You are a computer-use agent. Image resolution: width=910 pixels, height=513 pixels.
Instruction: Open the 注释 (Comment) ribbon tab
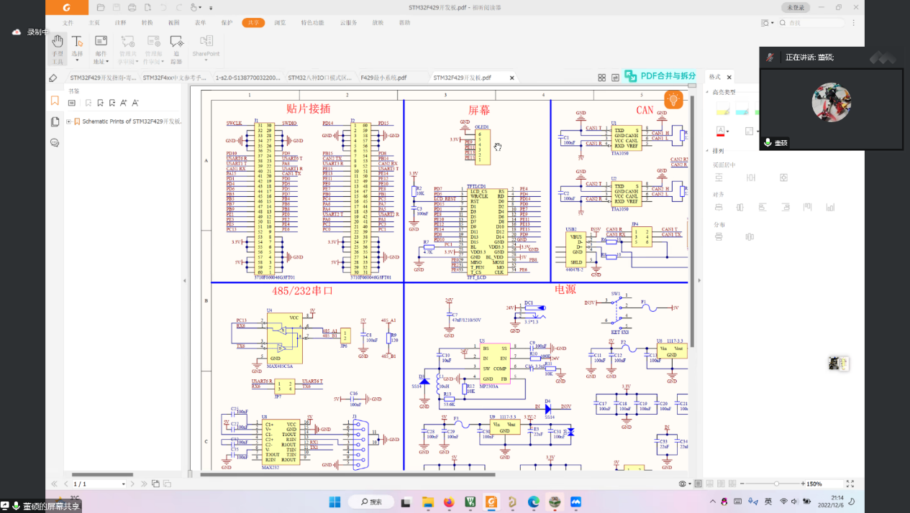click(121, 23)
